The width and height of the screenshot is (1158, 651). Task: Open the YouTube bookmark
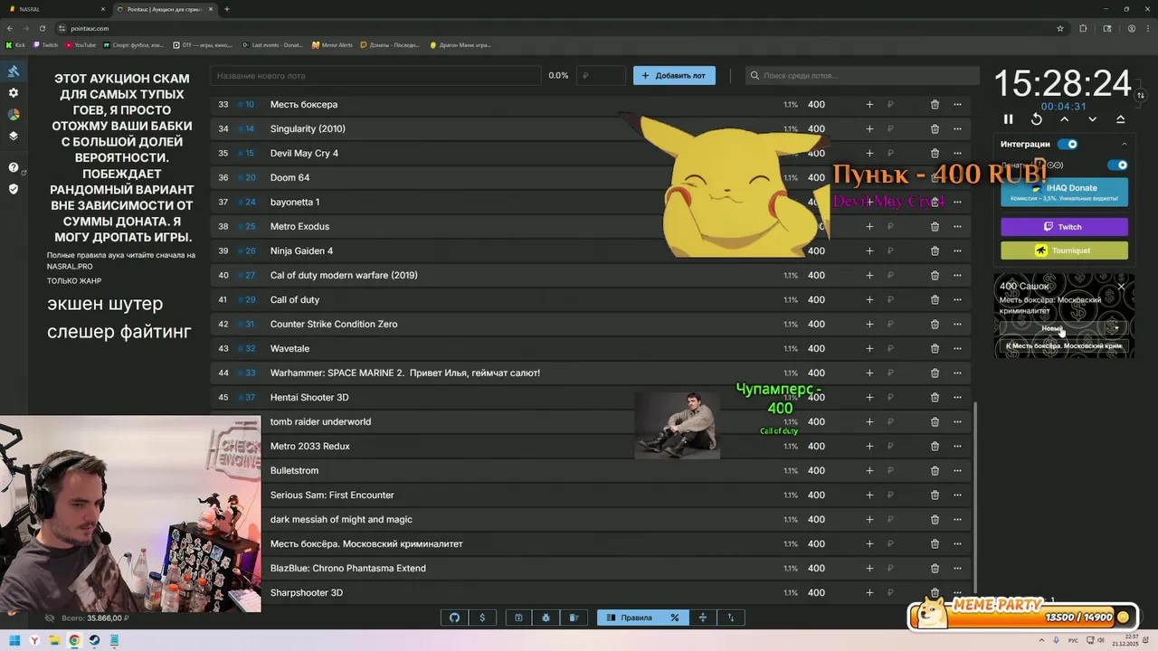[x=81, y=44]
